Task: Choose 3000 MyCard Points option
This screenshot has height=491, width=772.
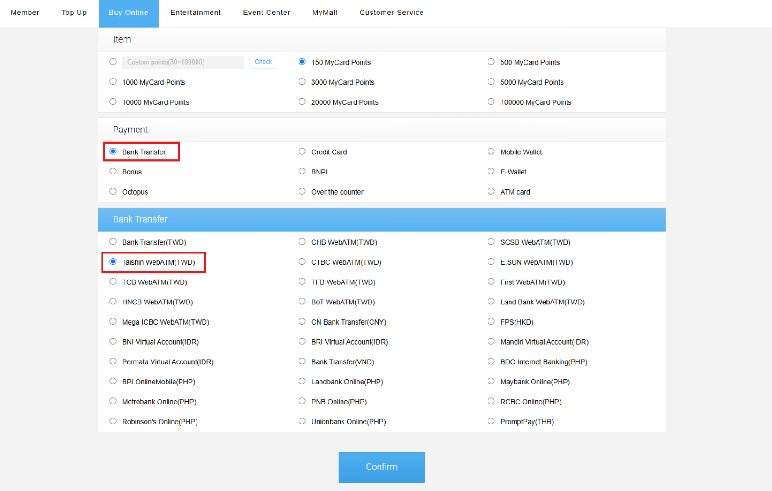Action: pyautogui.click(x=302, y=82)
